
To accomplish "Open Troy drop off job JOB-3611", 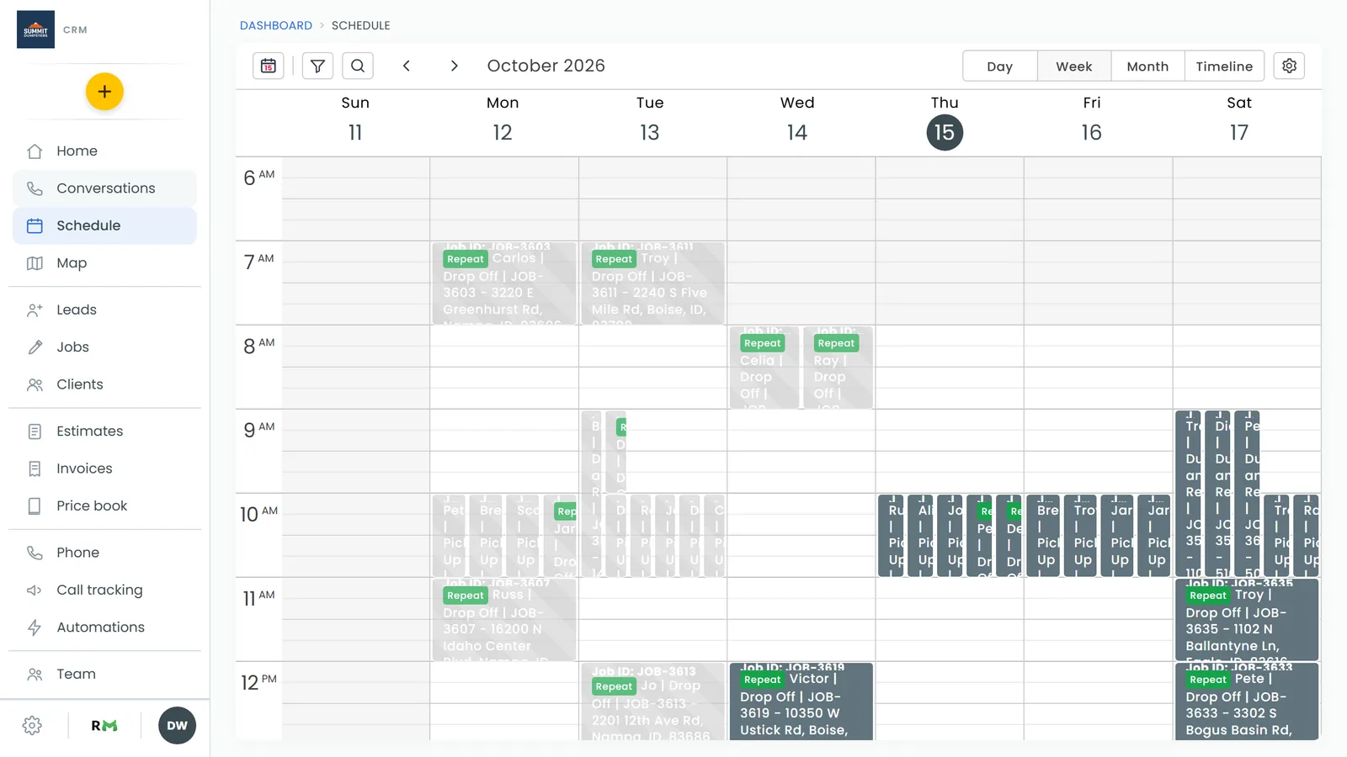I will pyautogui.click(x=652, y=283).
